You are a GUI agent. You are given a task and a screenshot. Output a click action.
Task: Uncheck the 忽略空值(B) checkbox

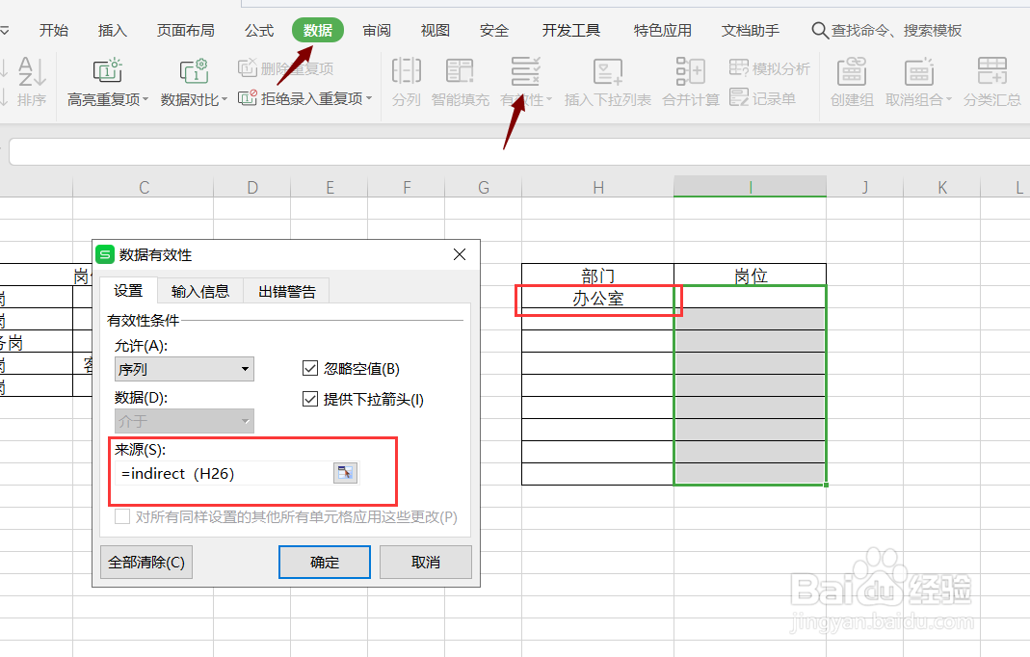click(x=310, y=368)
